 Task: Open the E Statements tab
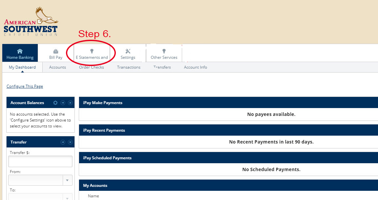click(x=92, y=53)
